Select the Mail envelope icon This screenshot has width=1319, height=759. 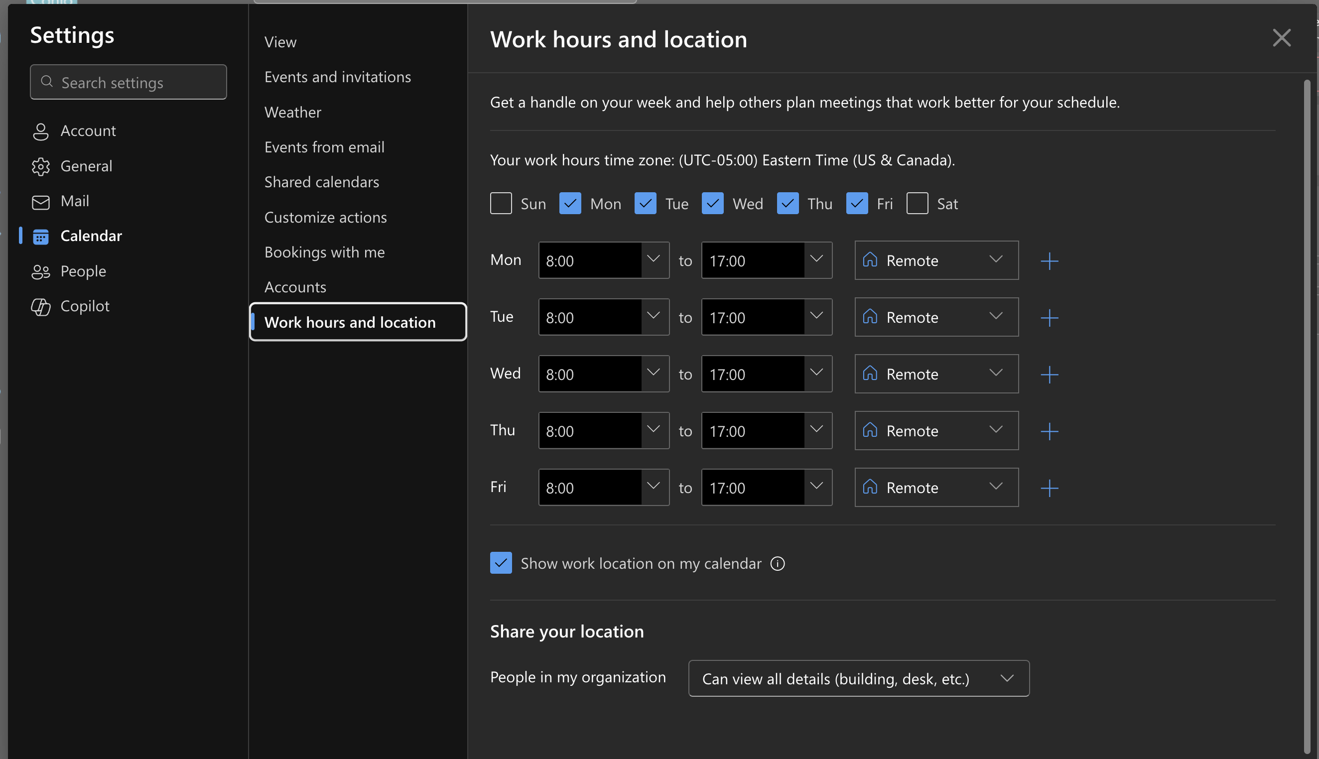pos(41,202)
